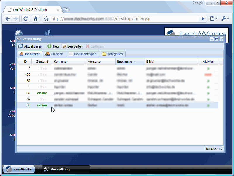Reload the page in the browser

click(x=25, y=19)
